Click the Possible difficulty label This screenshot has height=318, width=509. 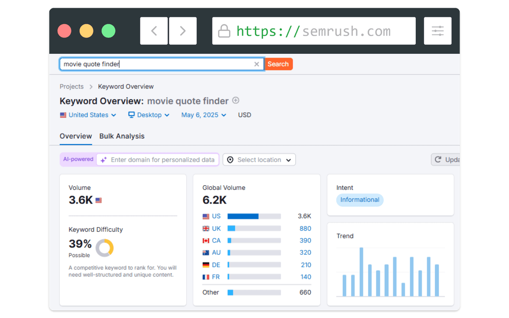(x=79, y=255)
